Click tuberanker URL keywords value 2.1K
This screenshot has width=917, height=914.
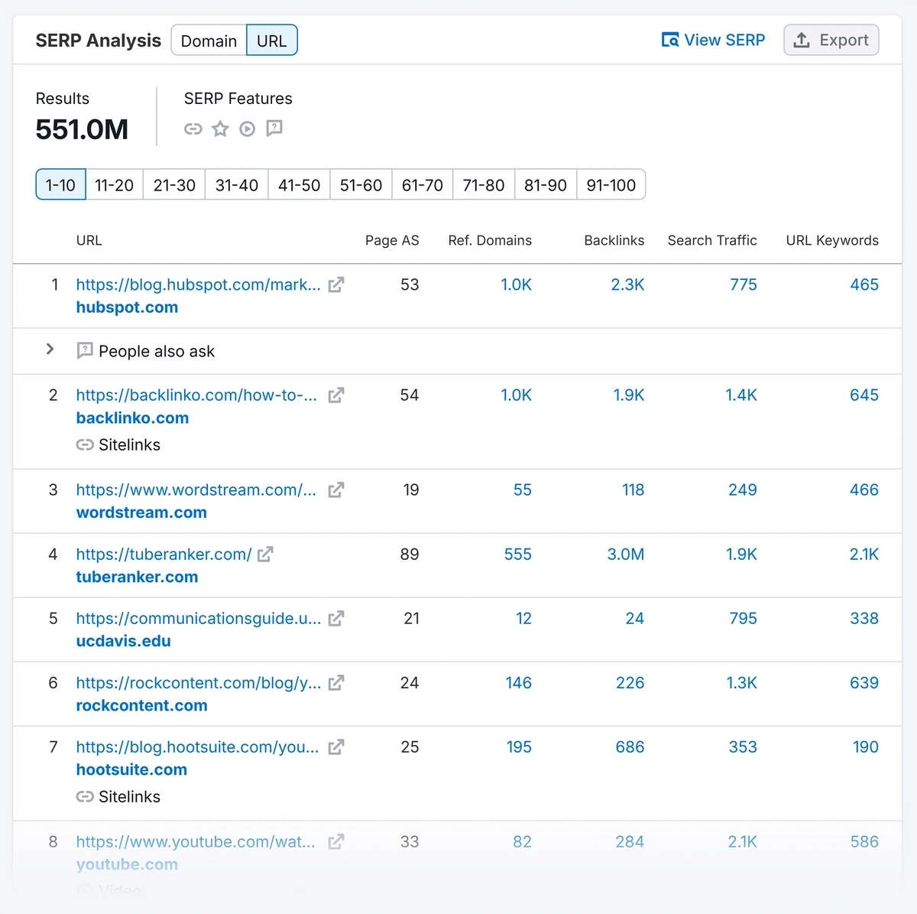point(864,555)
